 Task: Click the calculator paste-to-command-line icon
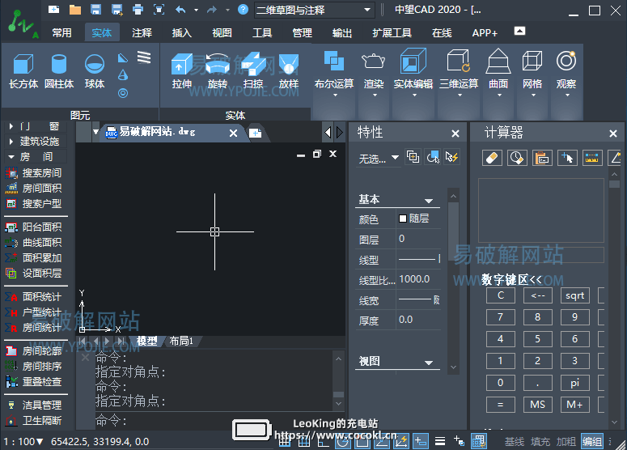coord(542,158)
